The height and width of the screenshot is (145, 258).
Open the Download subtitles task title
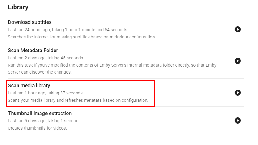30,22
